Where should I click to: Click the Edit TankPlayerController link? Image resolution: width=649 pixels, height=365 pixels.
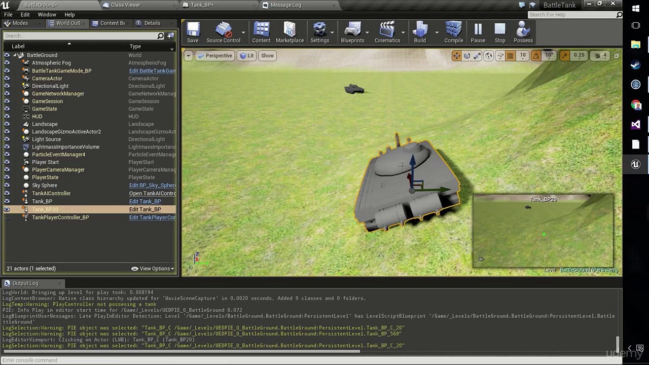(x=152, y=217)
